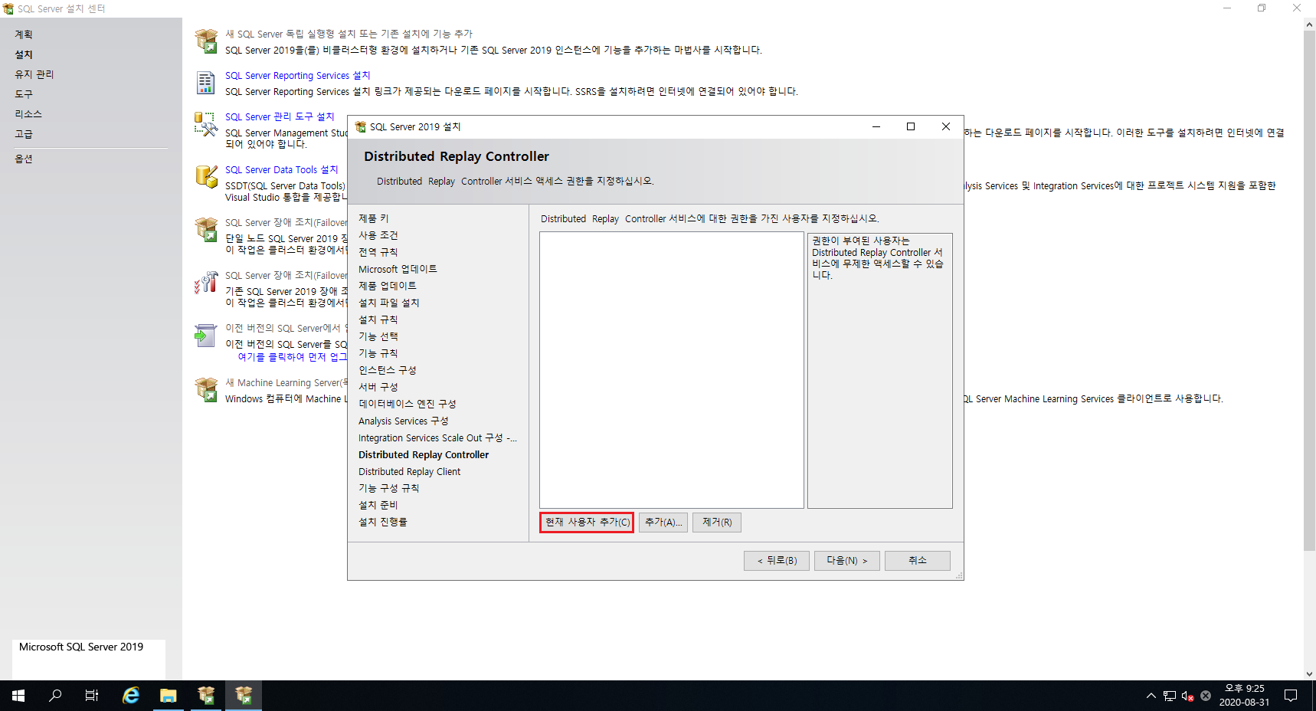
Task: Click the 서버 구성 step
Action: click(x=378, y=387)
